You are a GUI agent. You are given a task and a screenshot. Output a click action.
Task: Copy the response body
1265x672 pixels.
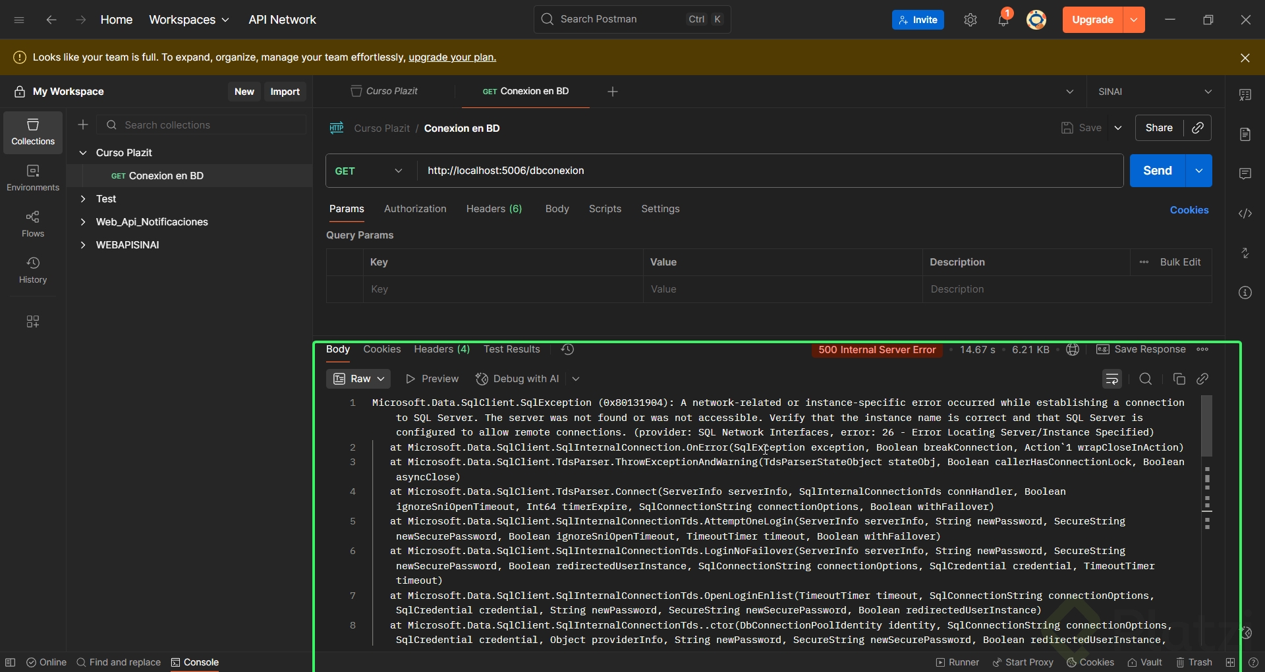[x=1179, y=379]
